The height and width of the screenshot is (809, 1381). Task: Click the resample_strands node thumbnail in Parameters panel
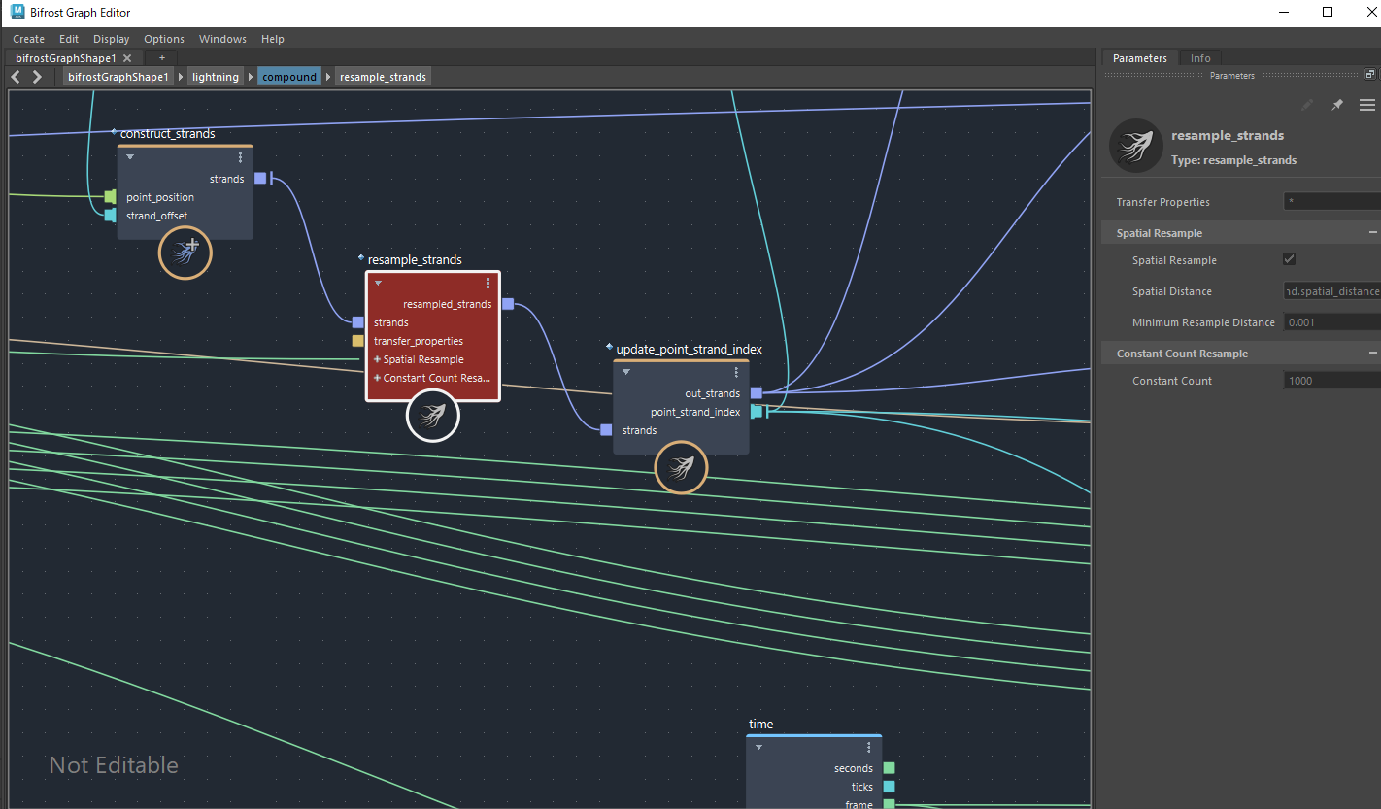[1136, 146]
